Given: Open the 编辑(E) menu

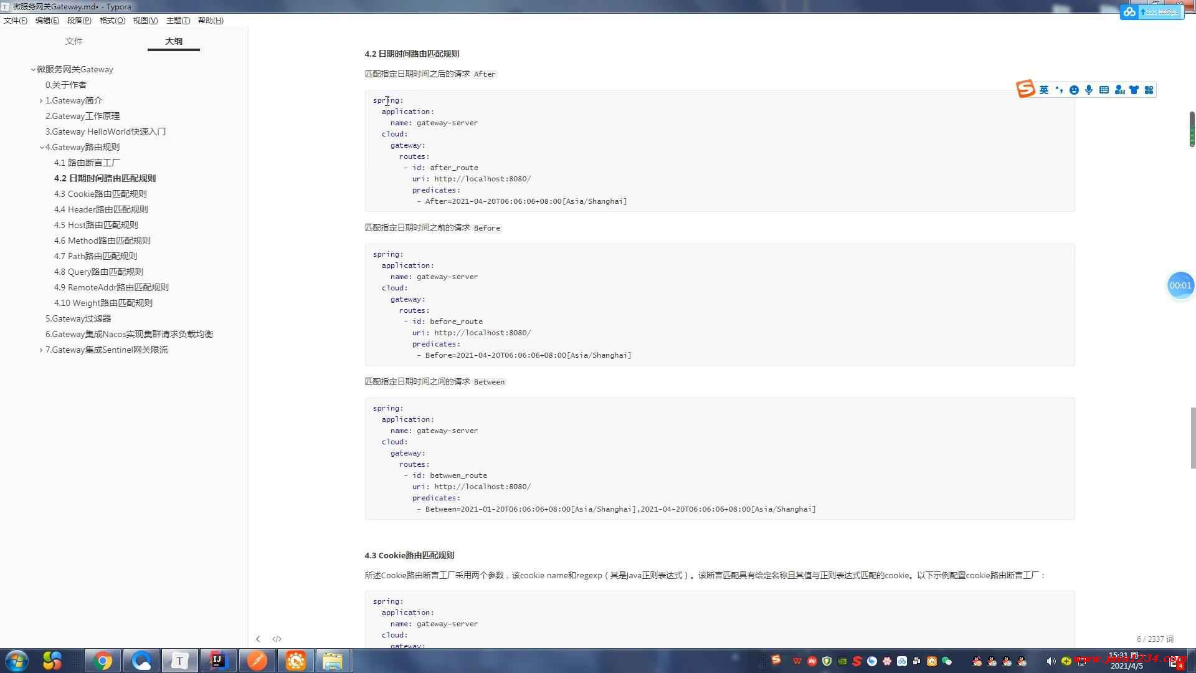Looking at the screenshot, I should pos(47,21).
